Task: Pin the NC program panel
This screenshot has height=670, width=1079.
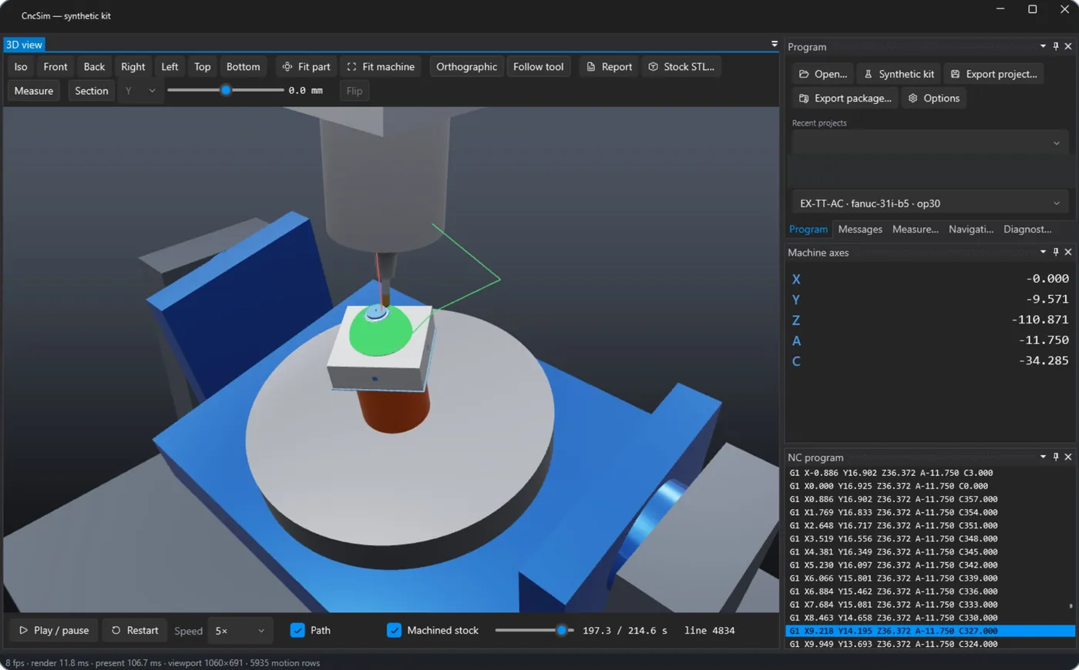Action: point(1056,457)
